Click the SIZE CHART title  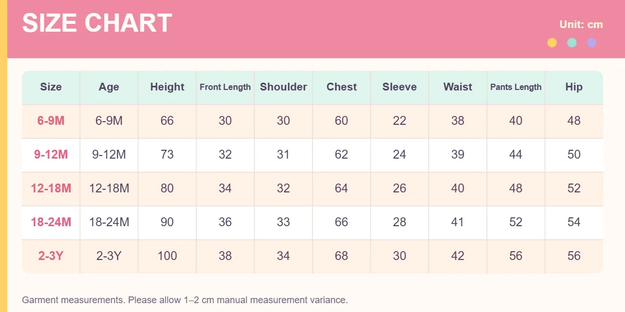pyautogui.click(x=97, y=23)
